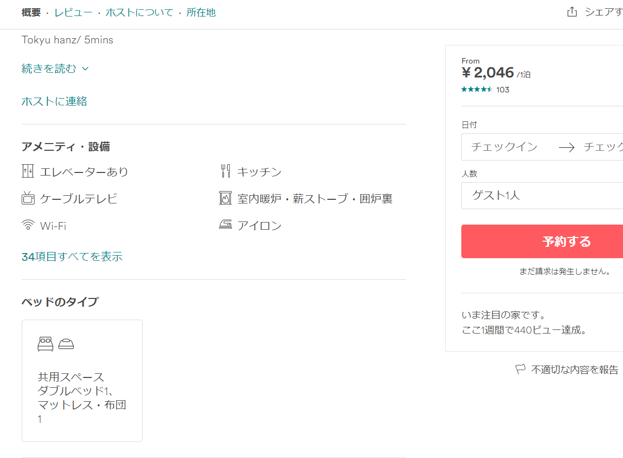Switch to the レビュー tab
The height and width of the screenshot is (458, 623).
73,12
